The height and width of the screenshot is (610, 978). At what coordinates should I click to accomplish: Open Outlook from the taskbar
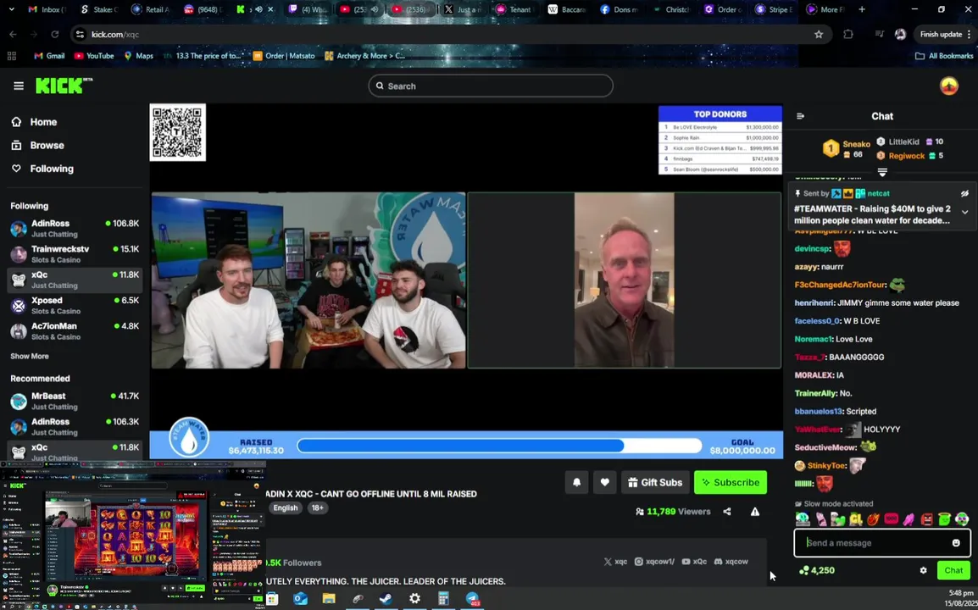[x=300, y=599]
